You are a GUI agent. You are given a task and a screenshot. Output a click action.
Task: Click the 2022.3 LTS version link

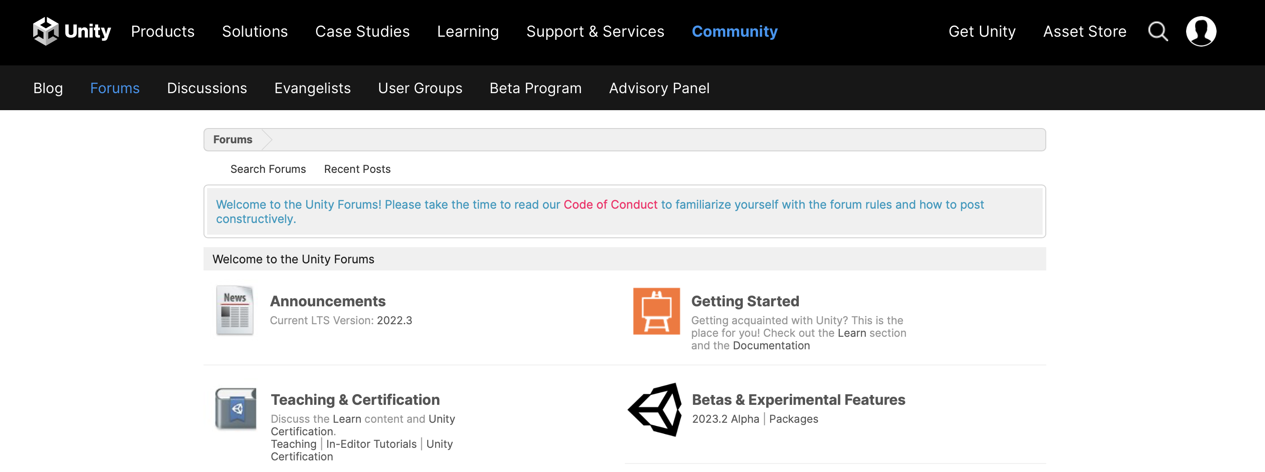(394, 320)
